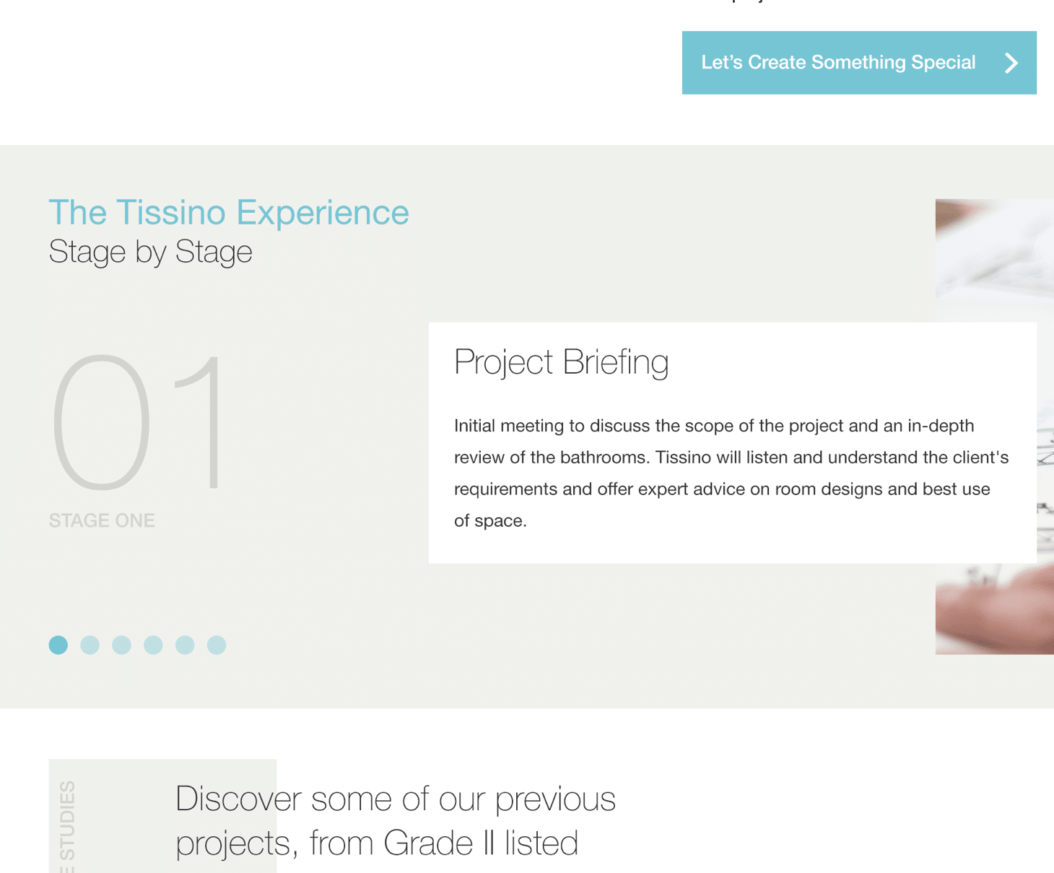Click the Project Briefing card title
This screenshot has width=1054, height=873.
(x=561, y=362)
